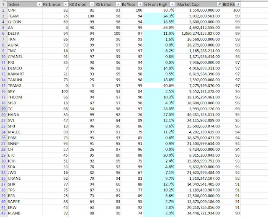This screenshot has width=268, height=217.
Task: Select market cap 1,550,000,000.00 cell
Action: [x=198, y=10]
